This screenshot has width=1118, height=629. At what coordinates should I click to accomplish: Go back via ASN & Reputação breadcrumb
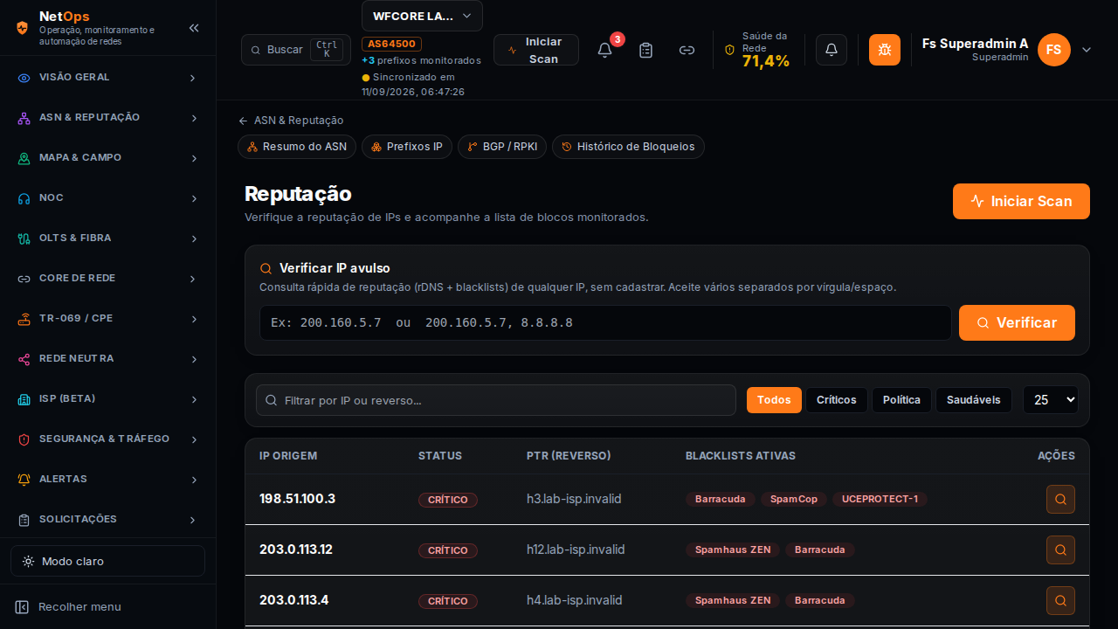coord(291,121)
